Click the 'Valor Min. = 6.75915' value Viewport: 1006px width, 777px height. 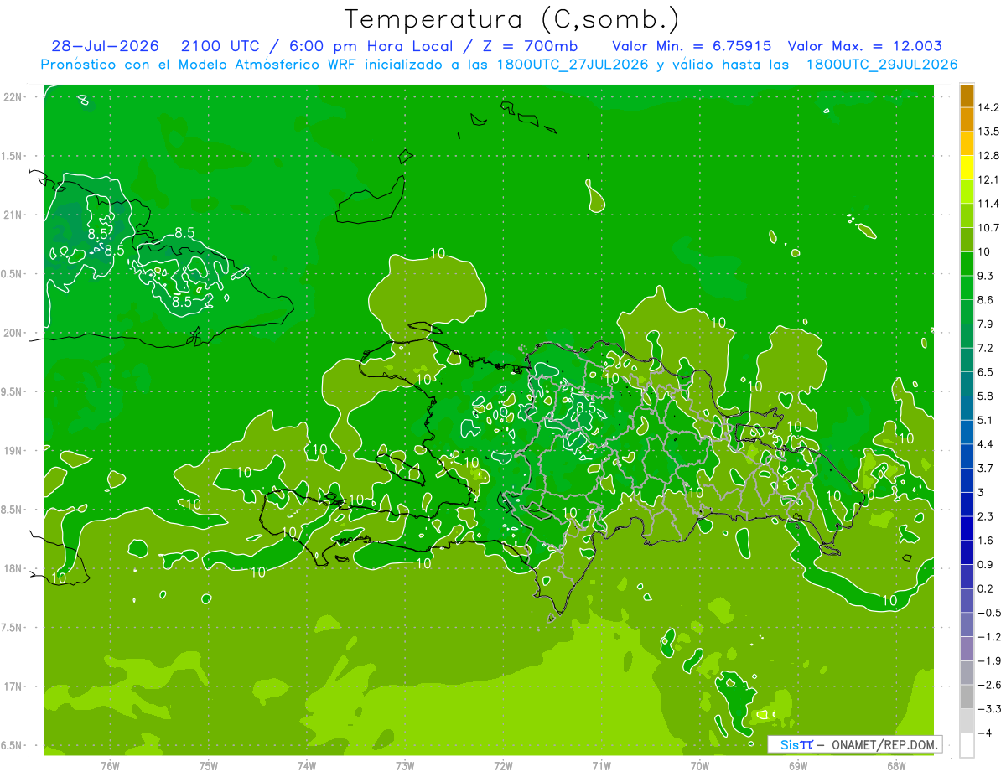(x=692, y=46)
